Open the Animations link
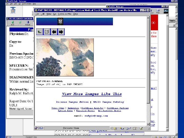Screen dimensions: 184x138 (73, 108)
